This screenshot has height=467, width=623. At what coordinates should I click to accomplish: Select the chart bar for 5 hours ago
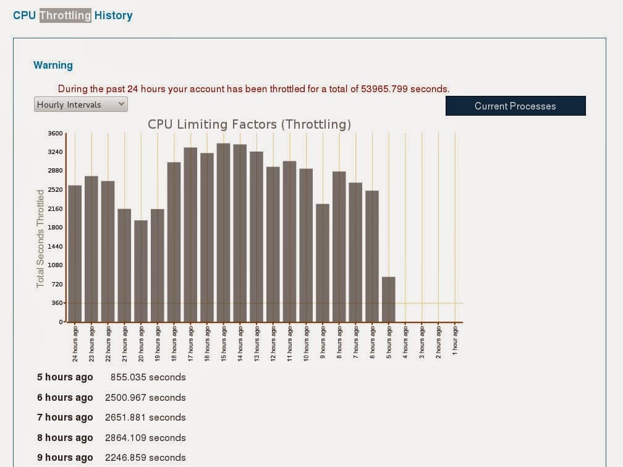(388, 299)
